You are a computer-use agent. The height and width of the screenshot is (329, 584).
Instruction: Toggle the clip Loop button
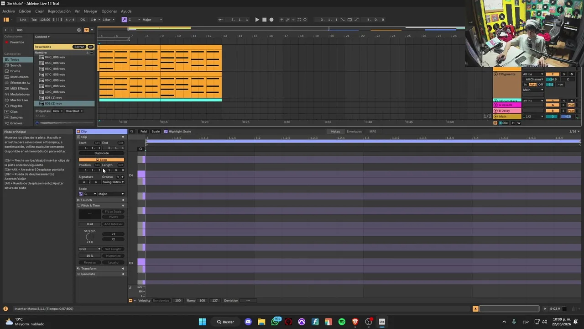tap(101, 160)
